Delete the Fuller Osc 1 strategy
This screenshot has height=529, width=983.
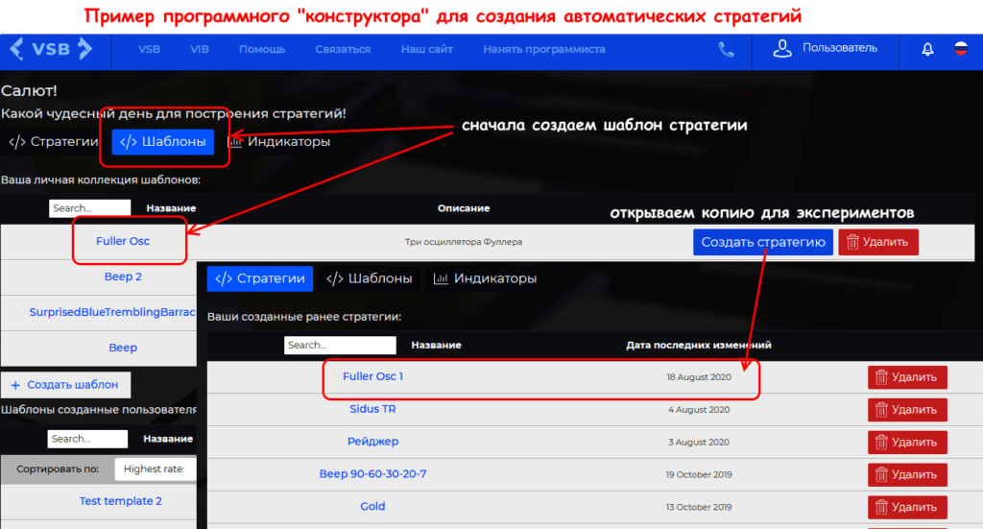907,377
